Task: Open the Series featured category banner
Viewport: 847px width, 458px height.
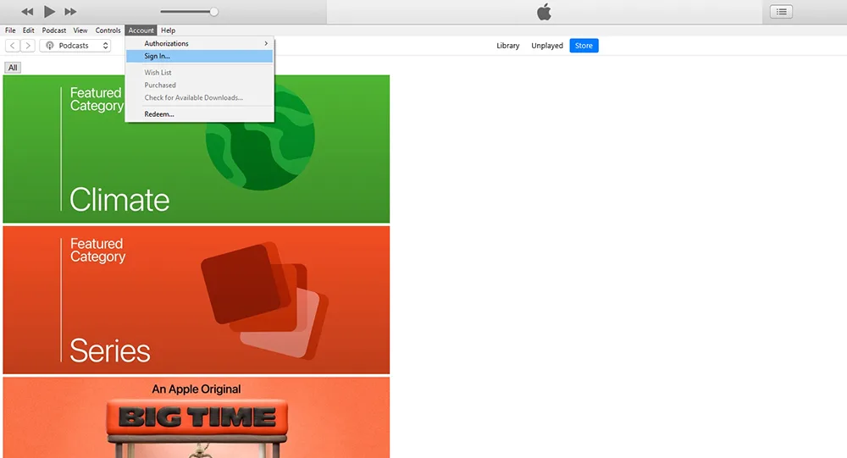Action: tap(197, 300)
